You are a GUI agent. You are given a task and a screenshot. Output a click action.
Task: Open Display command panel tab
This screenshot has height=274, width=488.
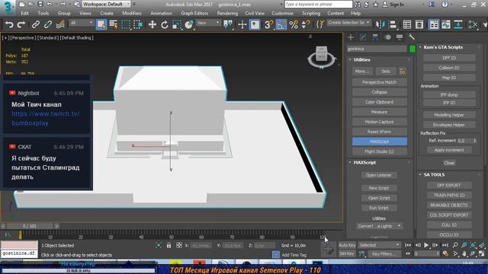(400, 37)
